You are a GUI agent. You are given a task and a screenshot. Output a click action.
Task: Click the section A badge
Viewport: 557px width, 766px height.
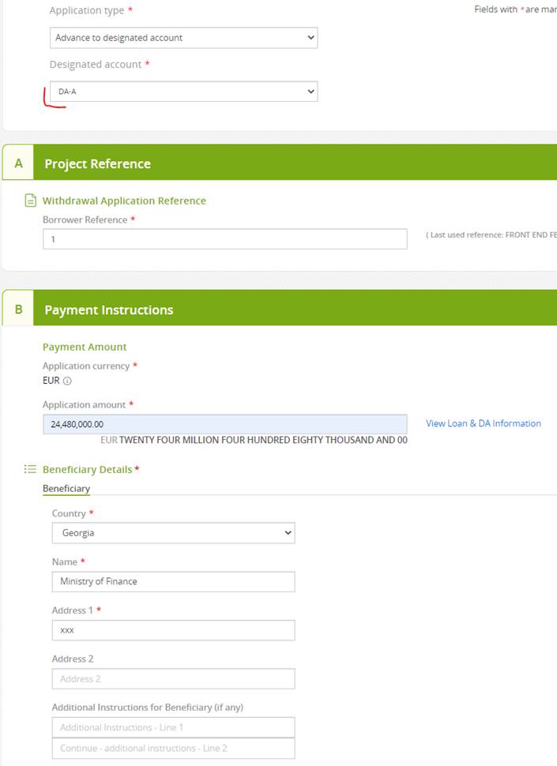tap(18, 163)
